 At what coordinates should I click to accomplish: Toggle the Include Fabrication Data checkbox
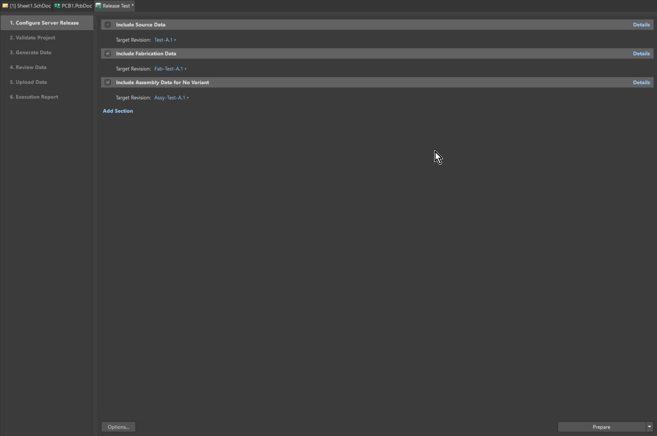pos(107,54)
